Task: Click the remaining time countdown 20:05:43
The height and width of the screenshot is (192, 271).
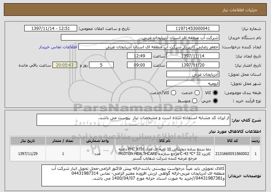Action: 65,65
